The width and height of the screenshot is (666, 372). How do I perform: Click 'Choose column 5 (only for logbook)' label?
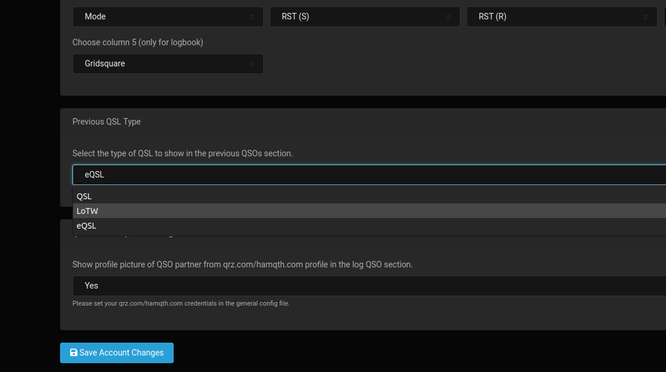tap(138, 42)
